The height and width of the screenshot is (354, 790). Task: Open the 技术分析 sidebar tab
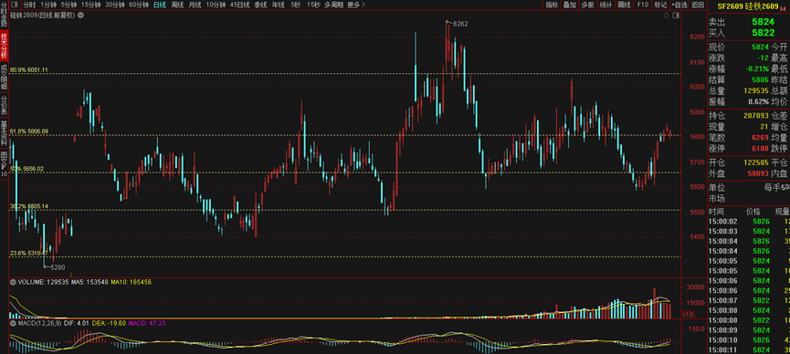click(x=4, y=46)
